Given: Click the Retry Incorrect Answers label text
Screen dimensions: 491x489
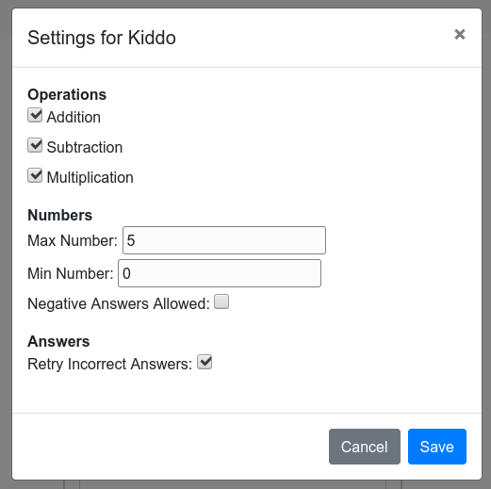Looking at the screenshot, I should click(109, 364).
